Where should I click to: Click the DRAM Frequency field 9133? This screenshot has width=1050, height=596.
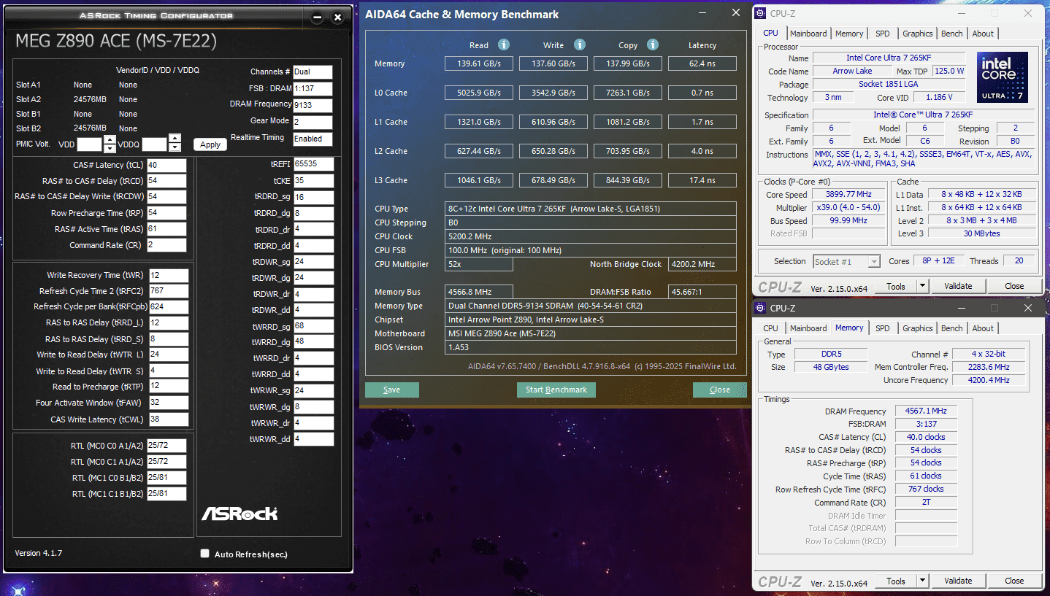click(x=313, y=105)
